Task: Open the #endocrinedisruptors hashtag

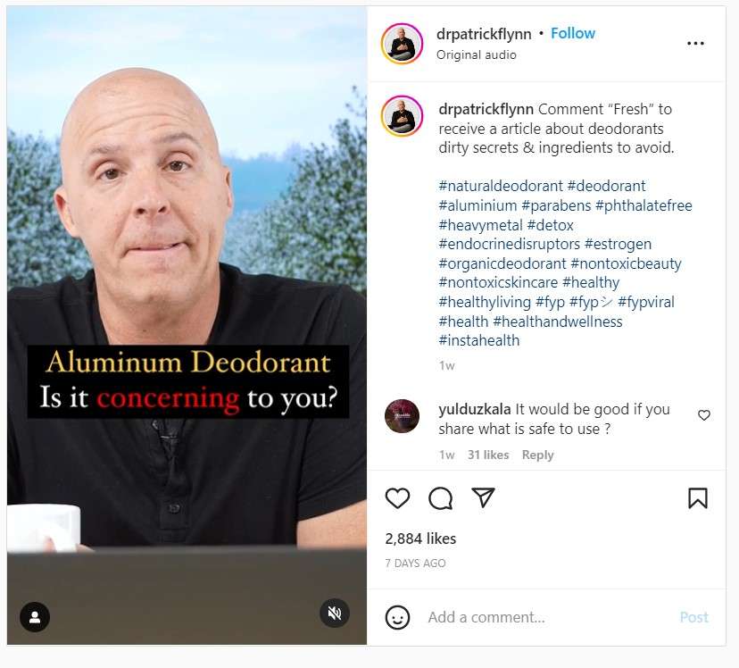Action: coord(509,244)
